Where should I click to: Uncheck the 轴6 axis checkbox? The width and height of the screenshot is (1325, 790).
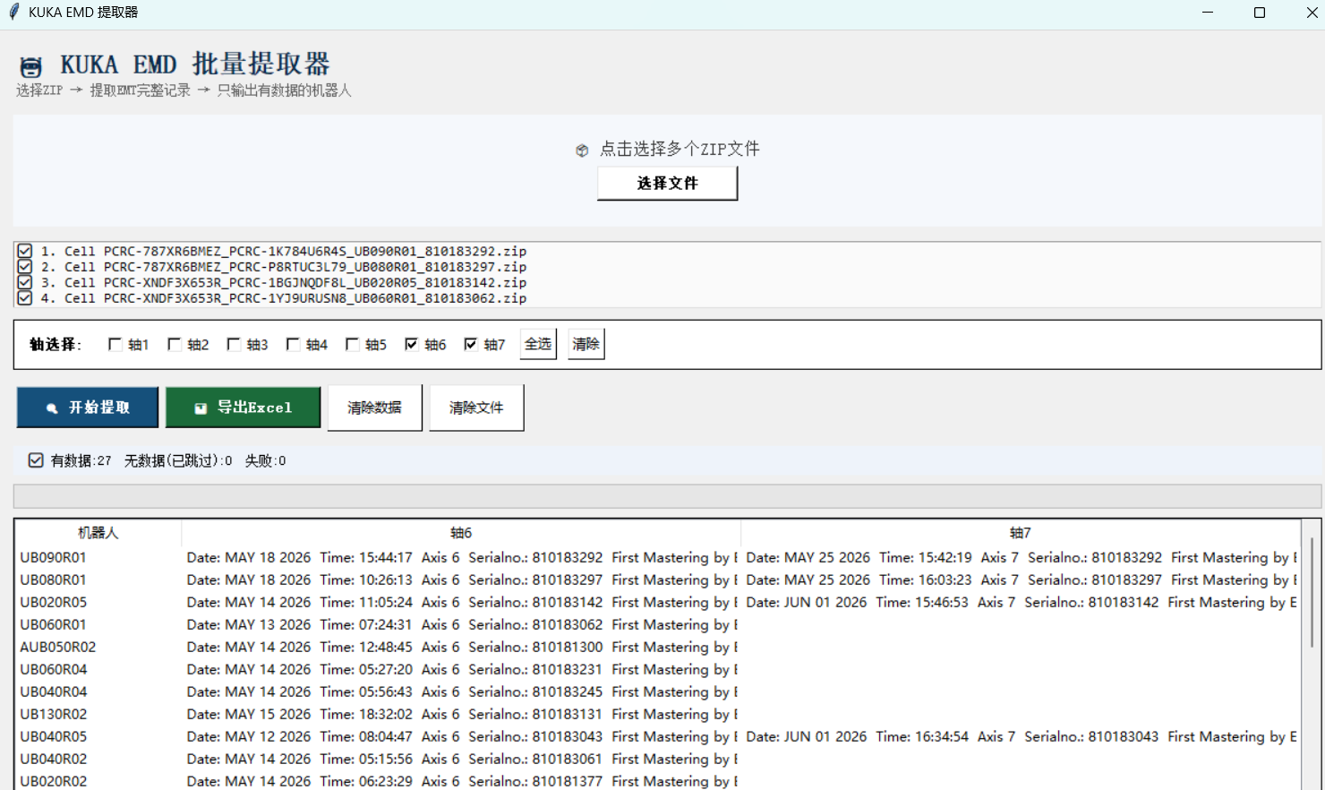(x=411, y=345)
